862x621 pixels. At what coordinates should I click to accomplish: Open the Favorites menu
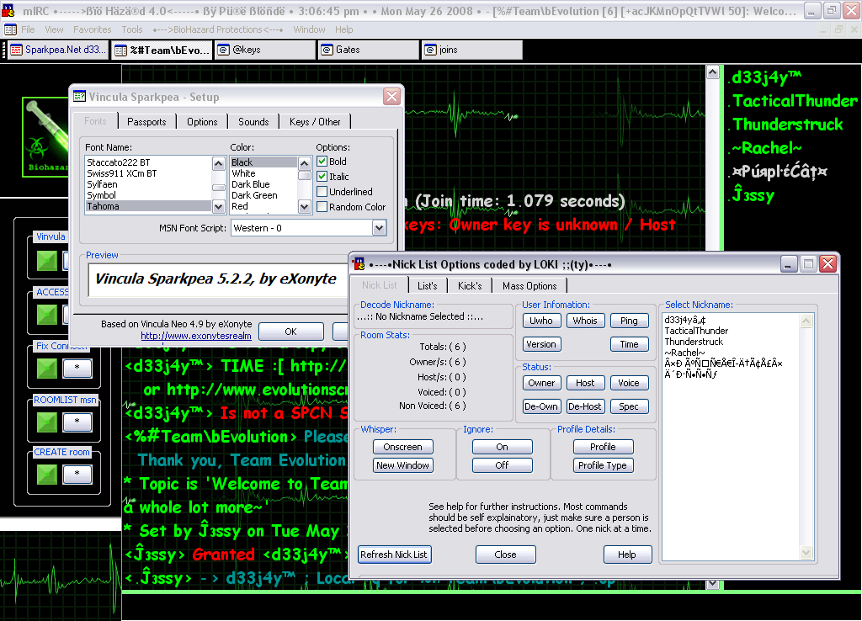(93, 29)
